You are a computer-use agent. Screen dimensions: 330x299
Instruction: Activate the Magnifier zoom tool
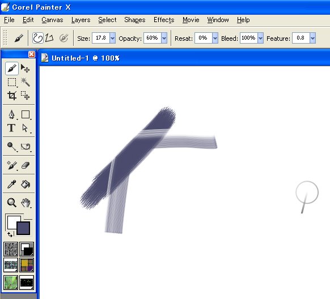[11, 203]
